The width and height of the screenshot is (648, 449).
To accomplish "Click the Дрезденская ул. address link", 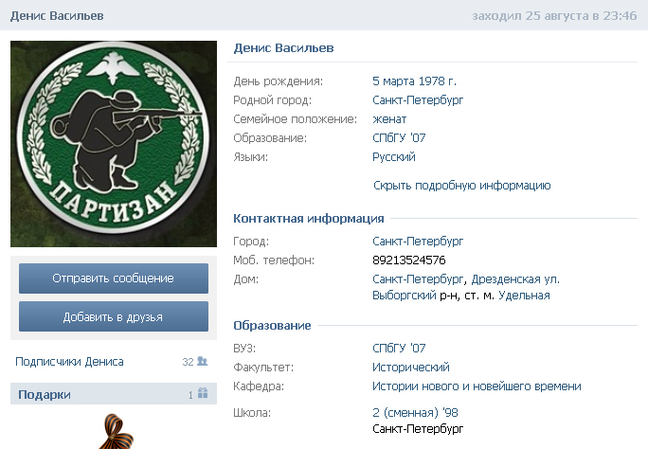I will (514, 279).
